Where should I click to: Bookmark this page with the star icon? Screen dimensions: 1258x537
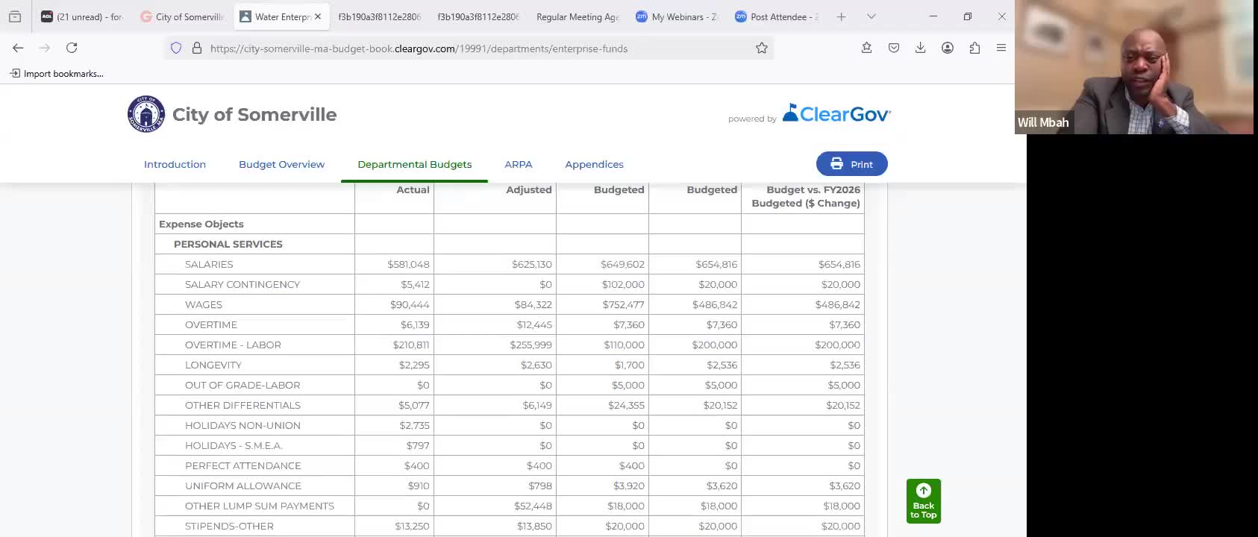point(761,48)
